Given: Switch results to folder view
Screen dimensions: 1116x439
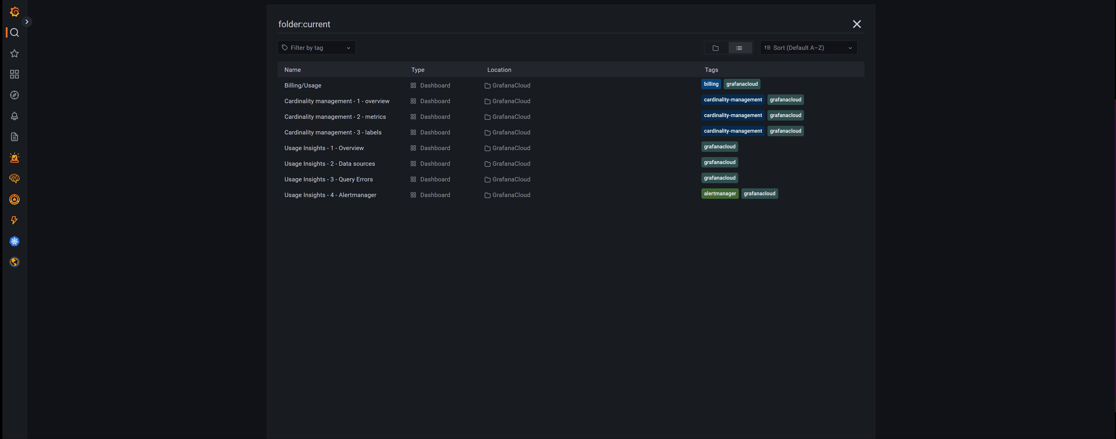Looking at the screenshot, I should pos(715,48).
